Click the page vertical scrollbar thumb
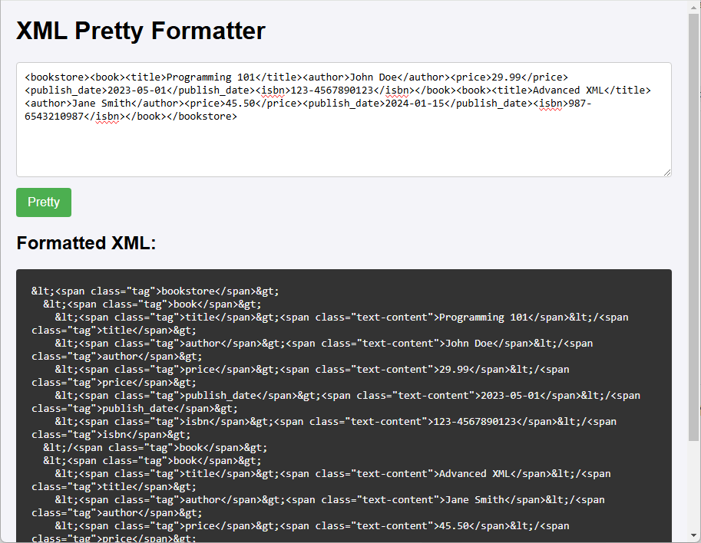The image size is (701, 543). point(694,227)
